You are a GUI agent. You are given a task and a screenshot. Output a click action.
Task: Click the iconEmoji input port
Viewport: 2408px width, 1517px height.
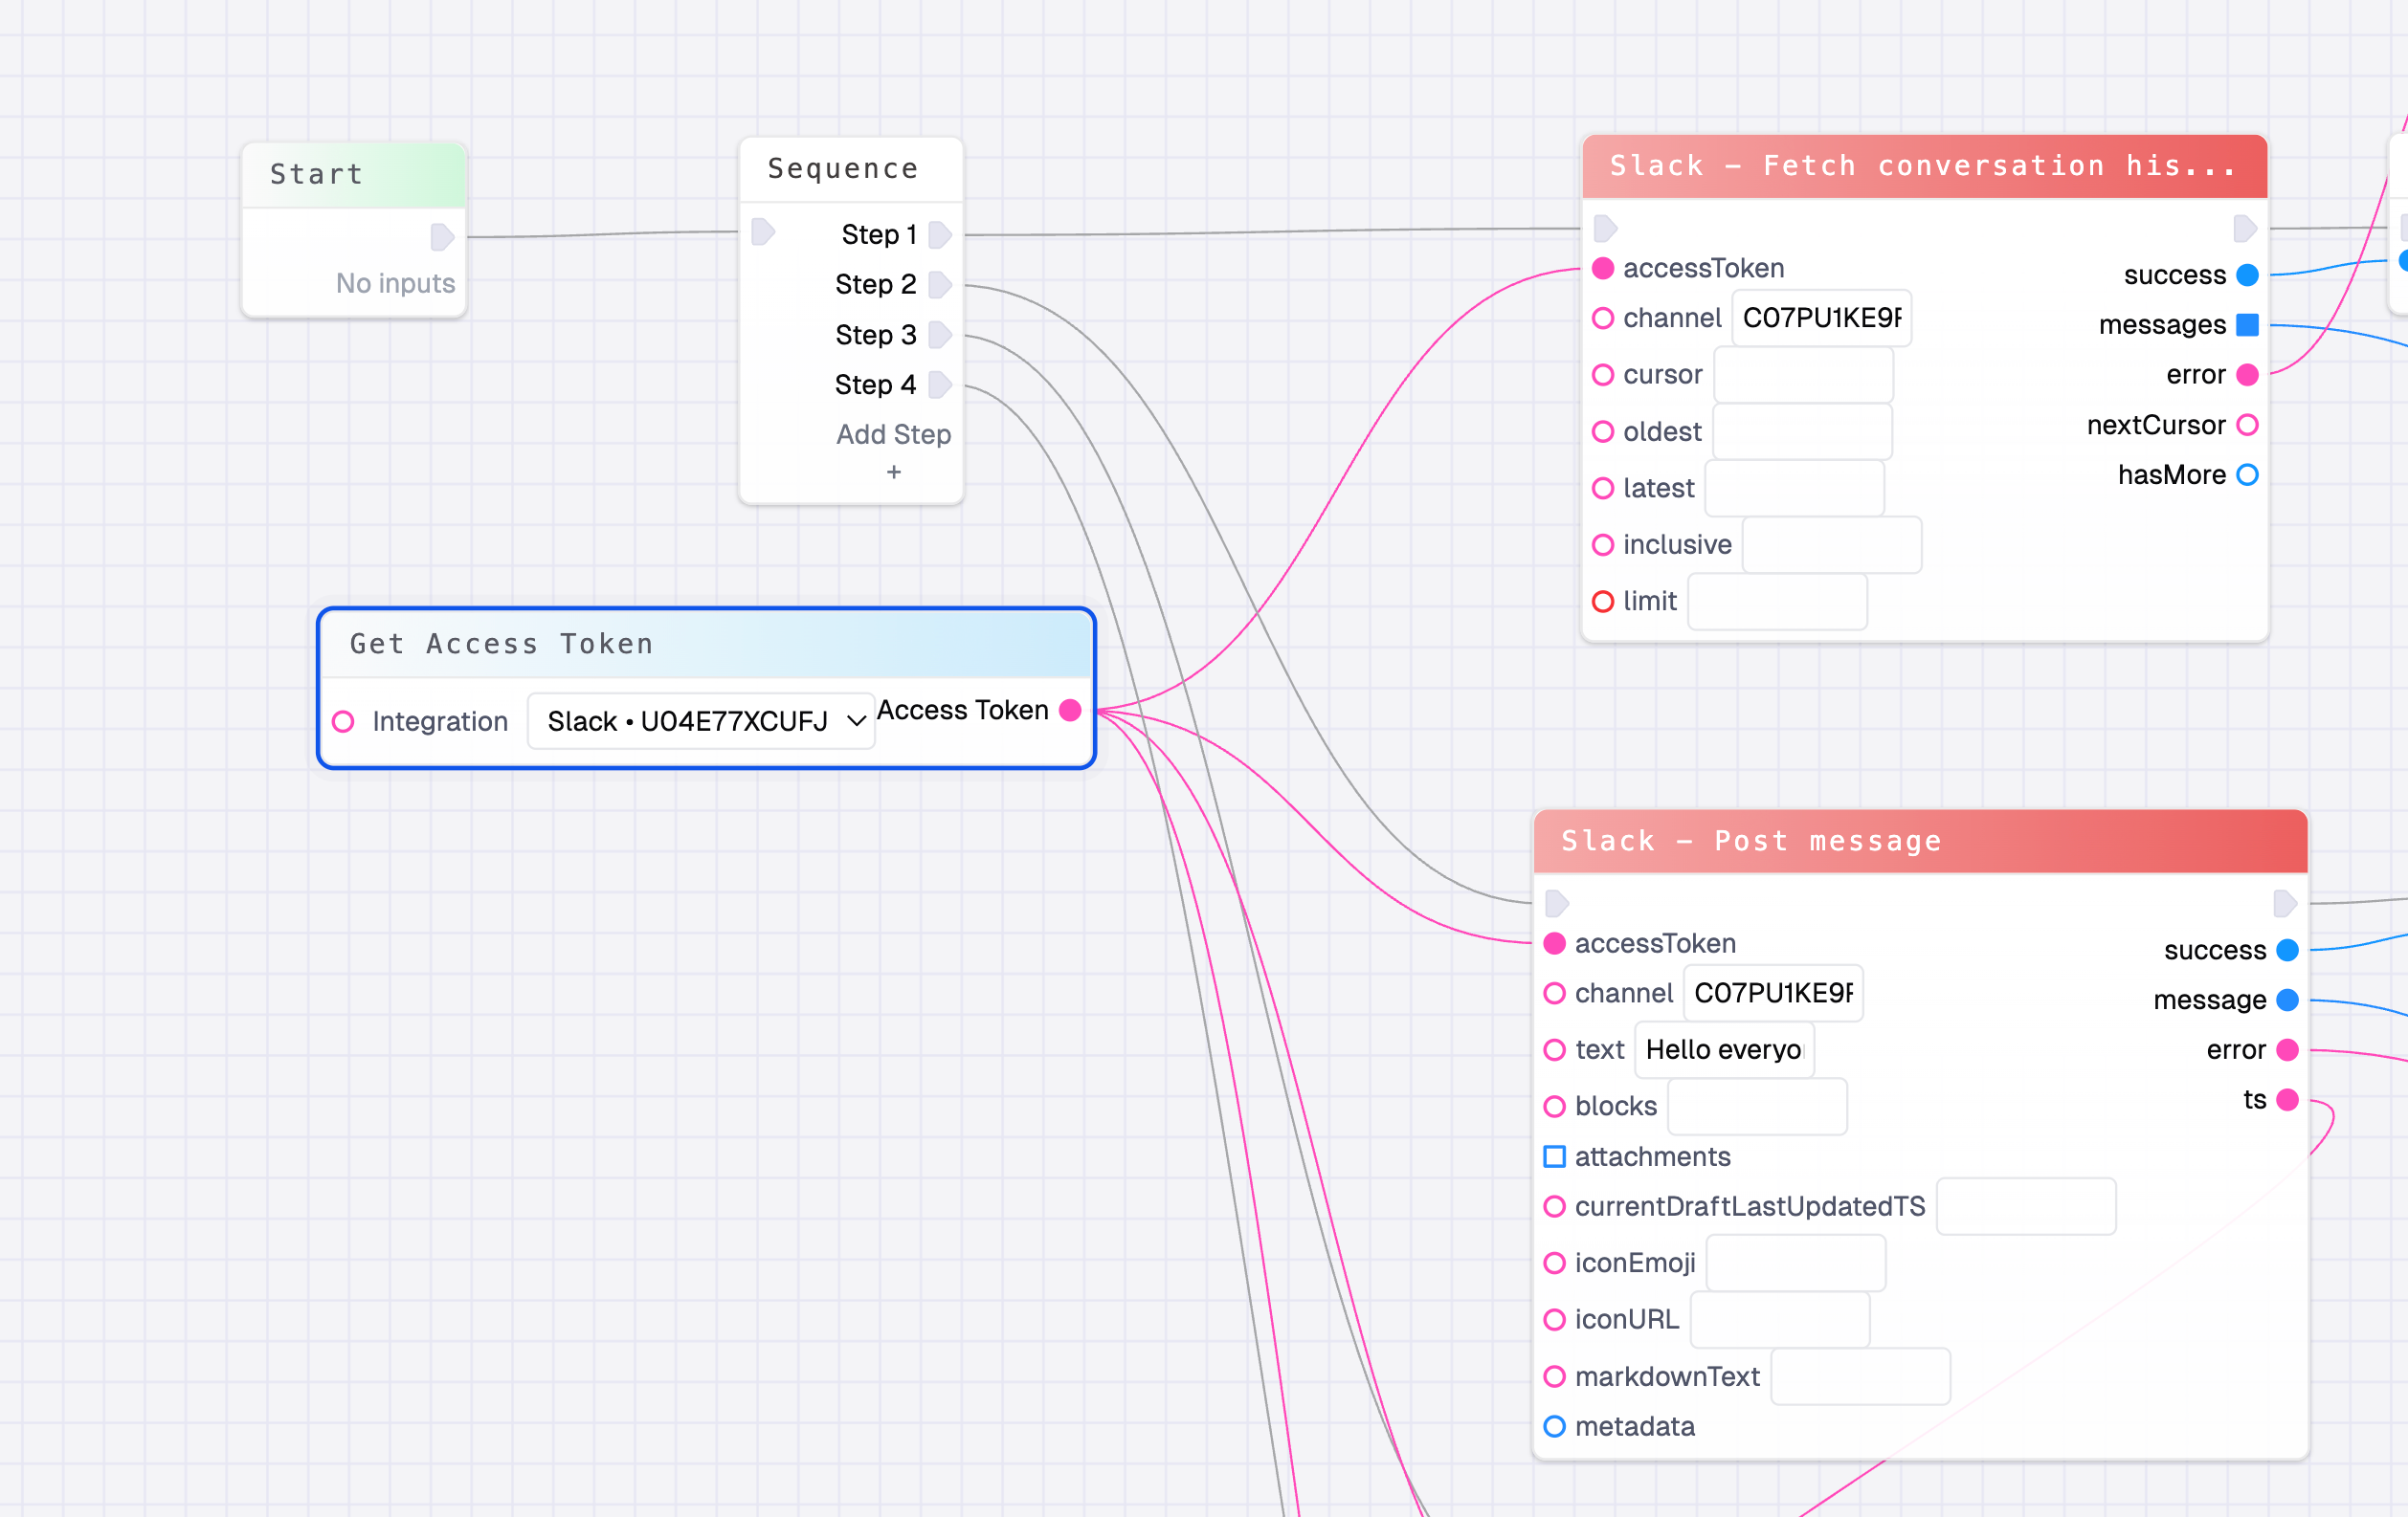(x=1555, y=1264)
